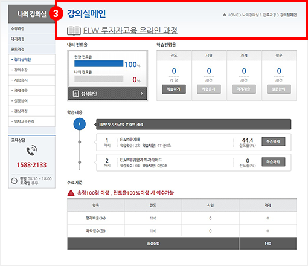This screenshot has width=308, height=266.
Task: Click the 설문 card header in 학습진행율
Action: (x=279, y=56)
